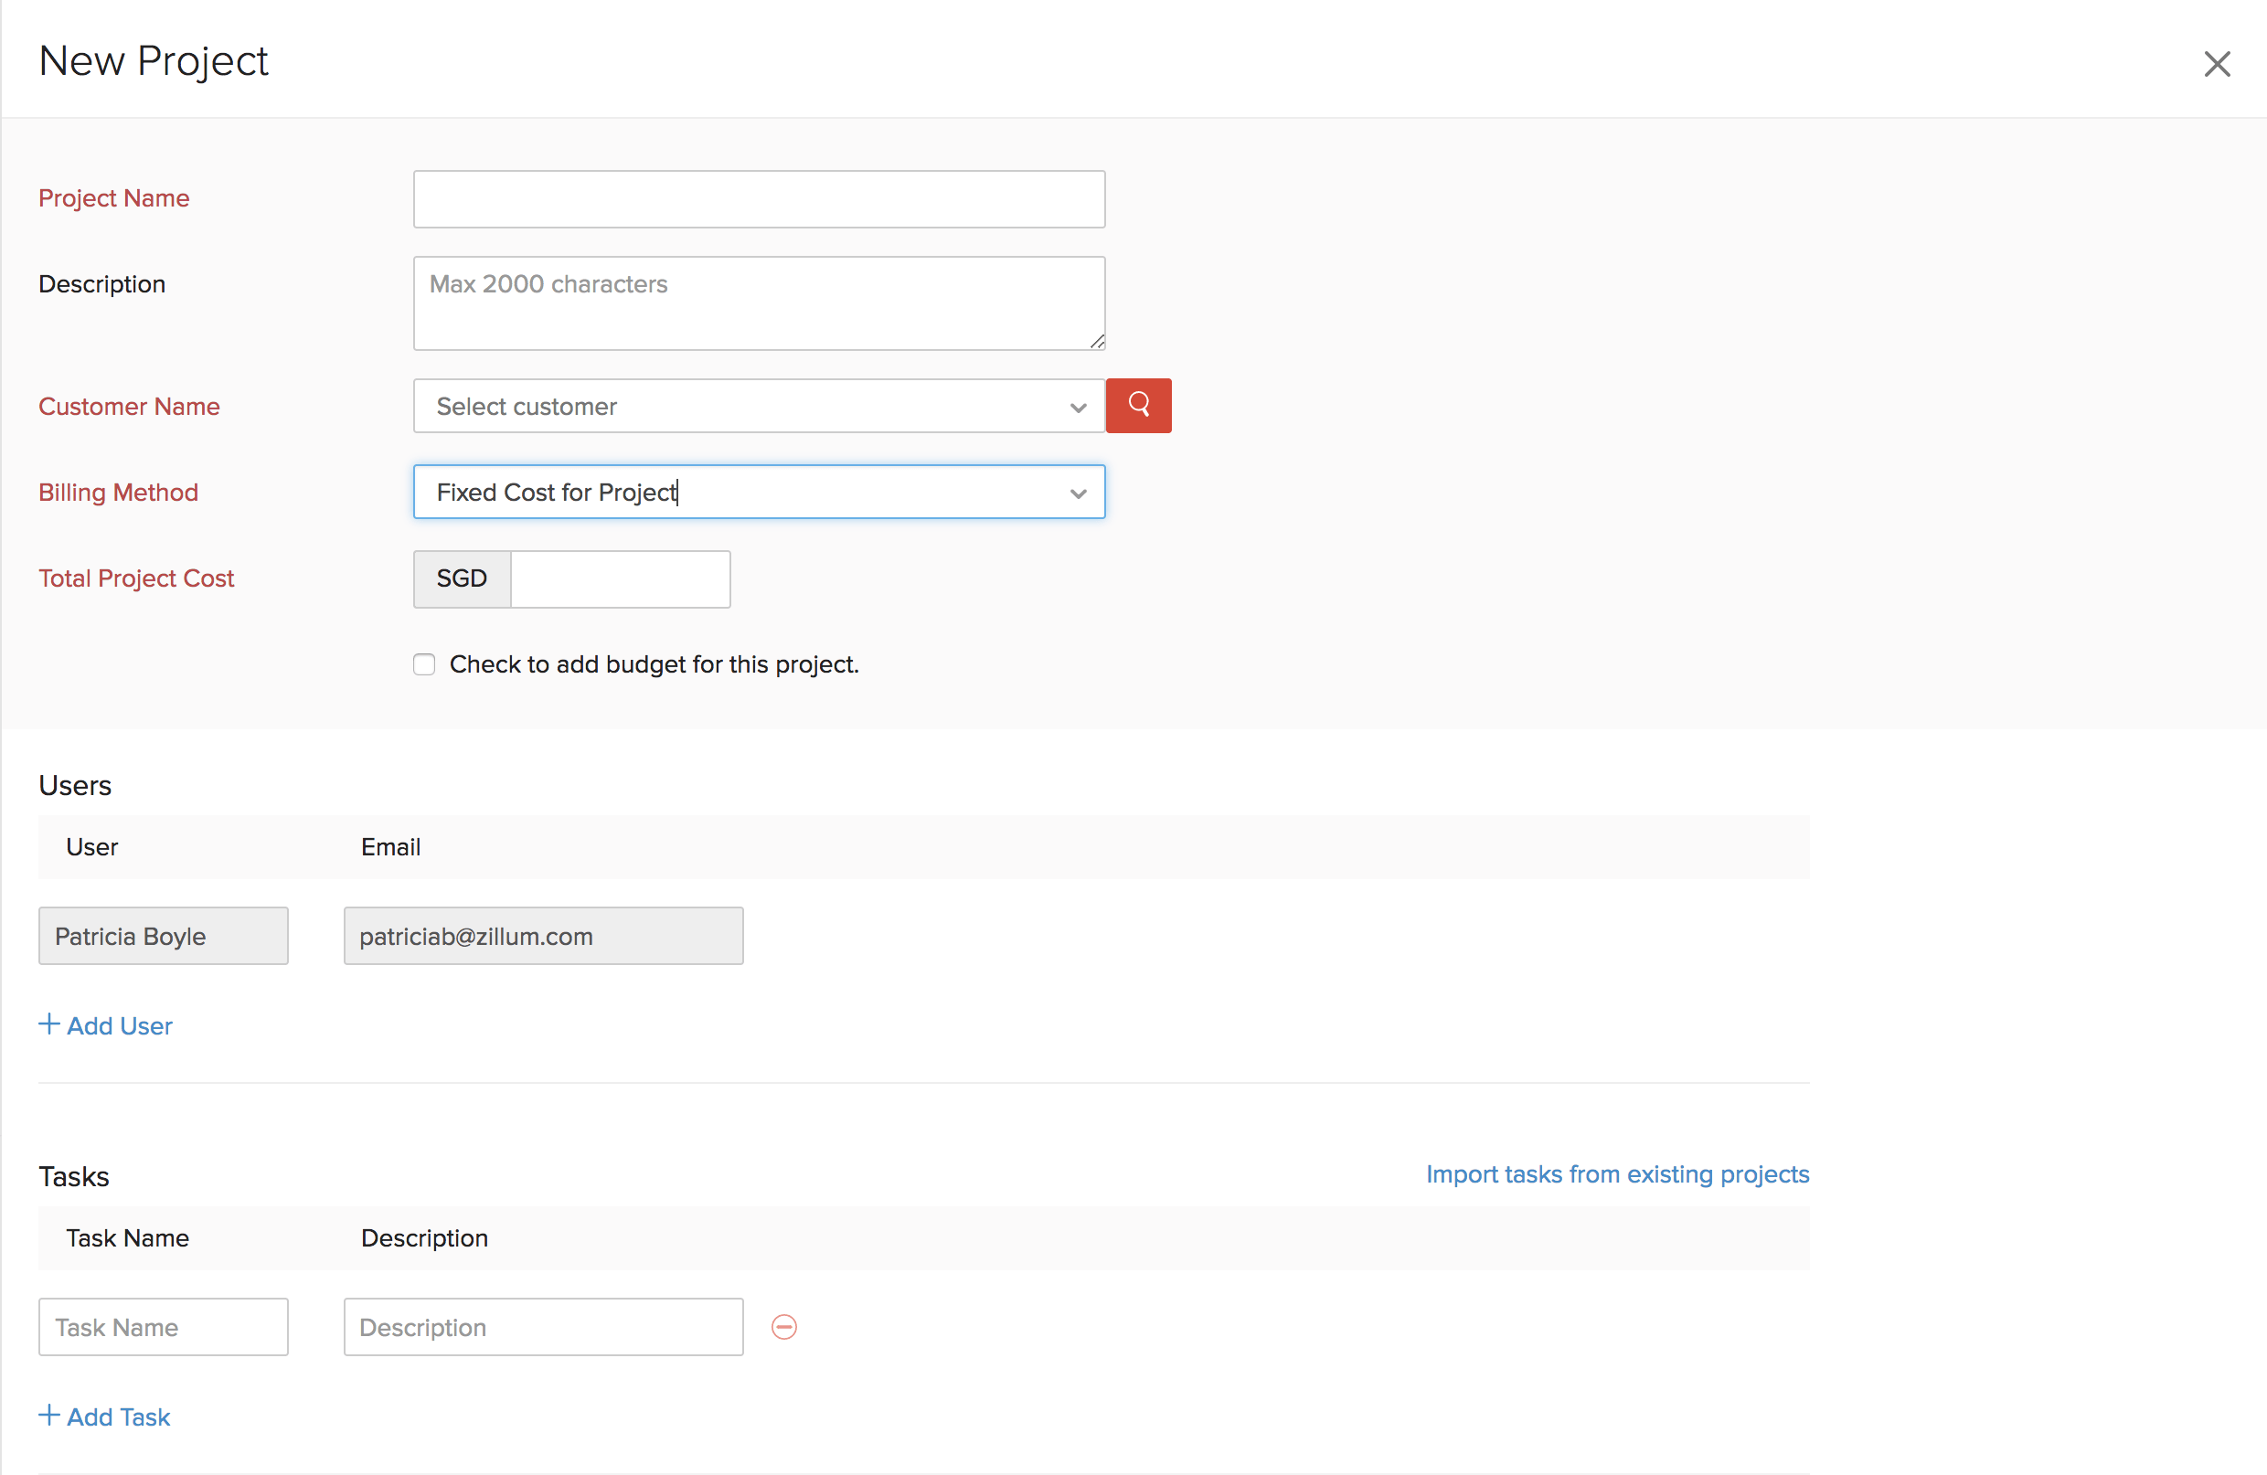Click the red customer search icon

tap(1138, 406)
